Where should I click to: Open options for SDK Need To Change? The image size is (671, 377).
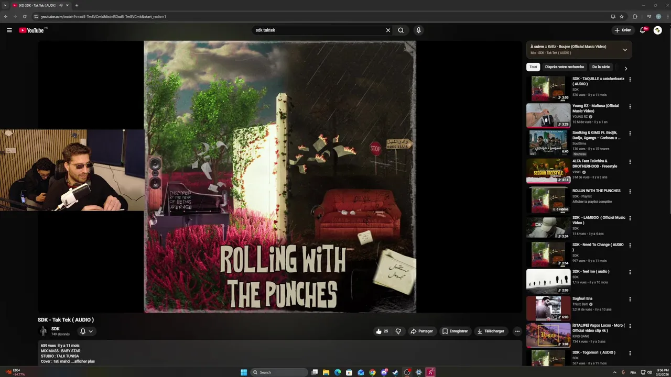coord(630,246)
